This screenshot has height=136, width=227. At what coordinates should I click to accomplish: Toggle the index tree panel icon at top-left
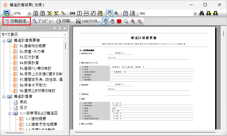(7, 13)
